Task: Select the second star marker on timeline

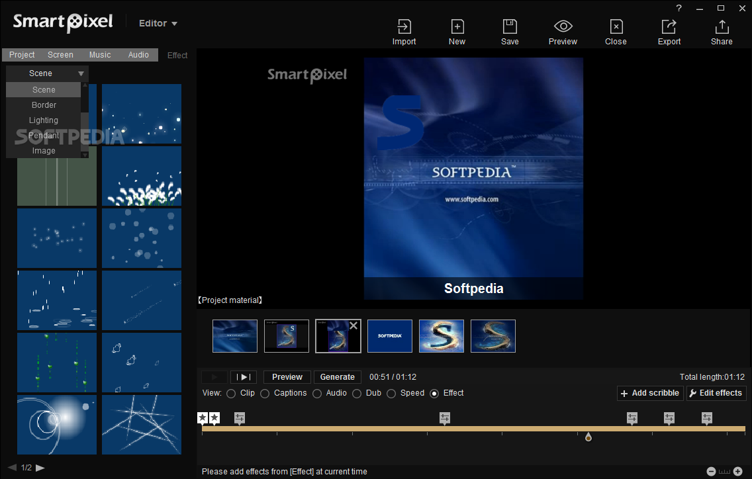Action: coord(214,418)
